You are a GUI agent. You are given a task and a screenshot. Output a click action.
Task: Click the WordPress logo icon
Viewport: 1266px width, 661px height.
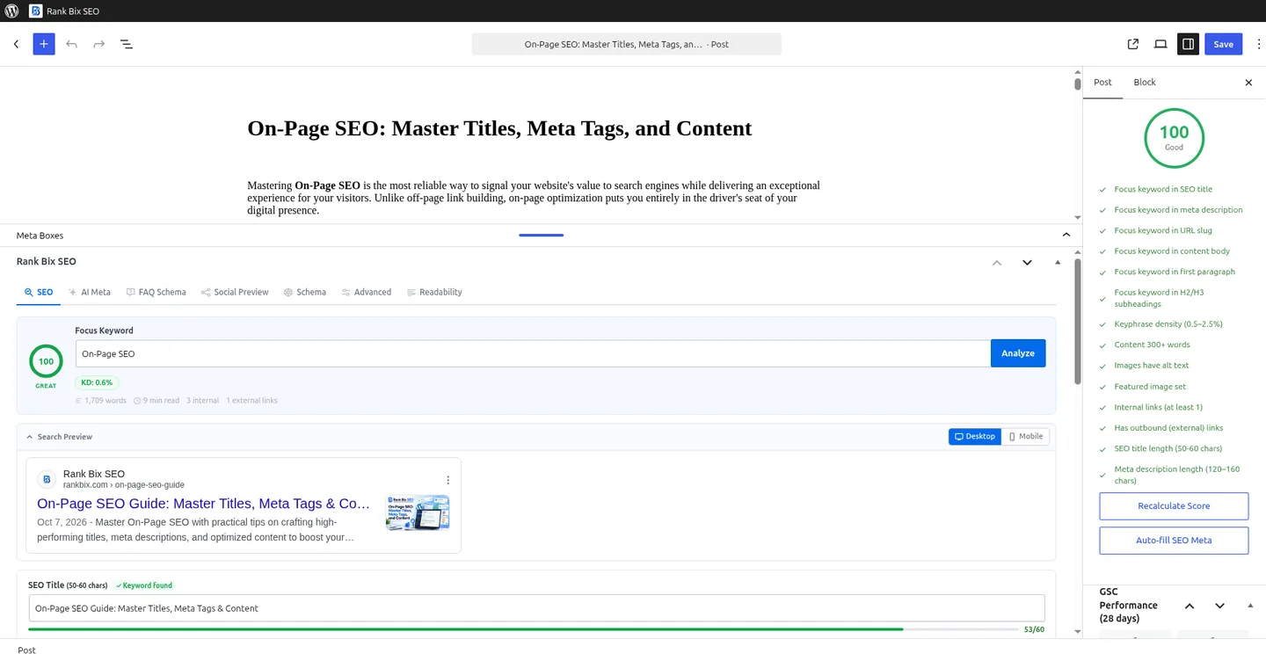[x=11, y=11]
